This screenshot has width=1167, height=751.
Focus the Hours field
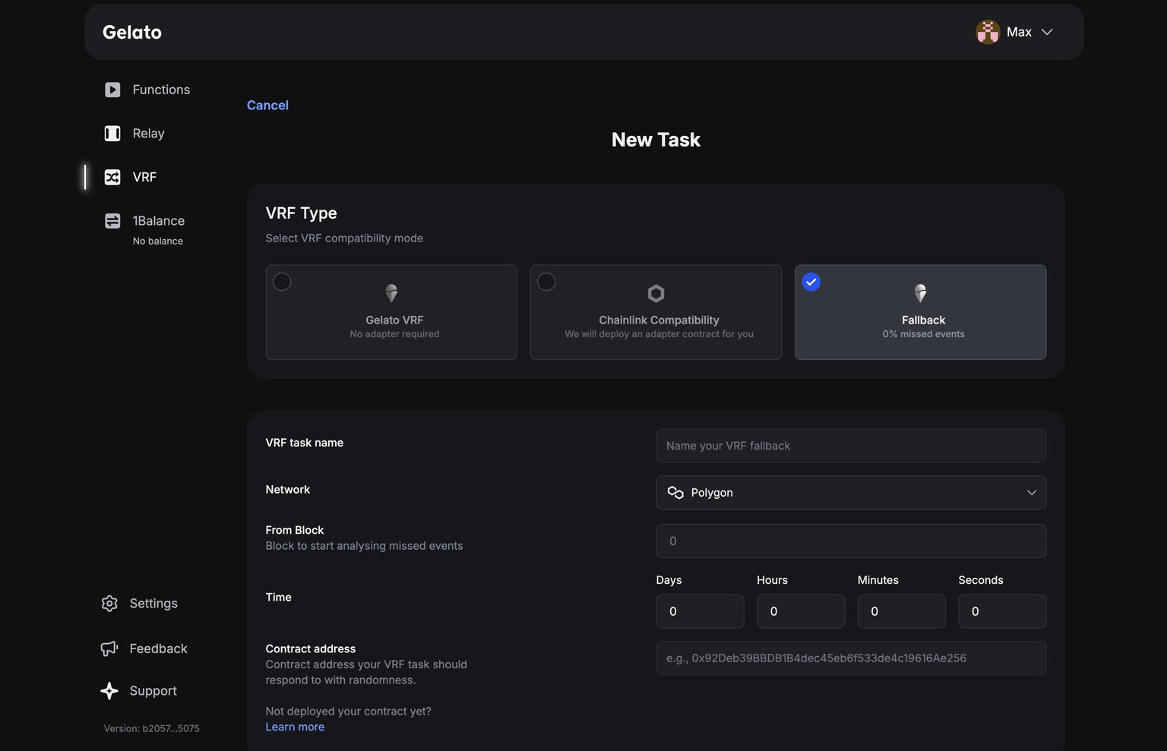(801, 611)
